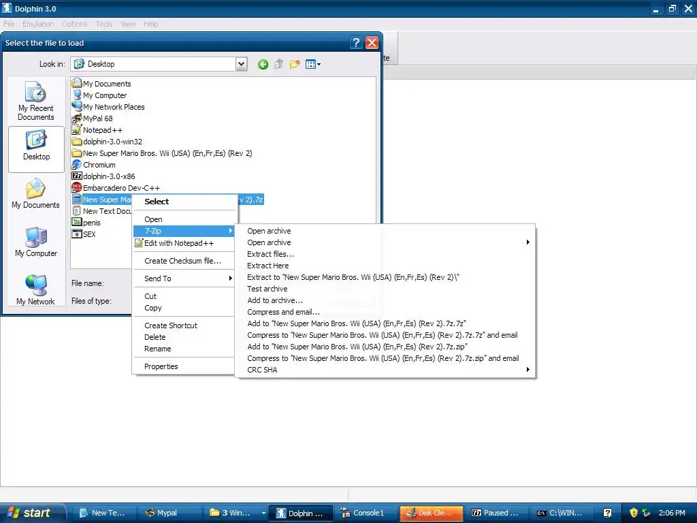The width and height of the screenshot is (697, 523).
Task: Choose Compress to ...7z.zip and email
Action: tap(385, 358)
